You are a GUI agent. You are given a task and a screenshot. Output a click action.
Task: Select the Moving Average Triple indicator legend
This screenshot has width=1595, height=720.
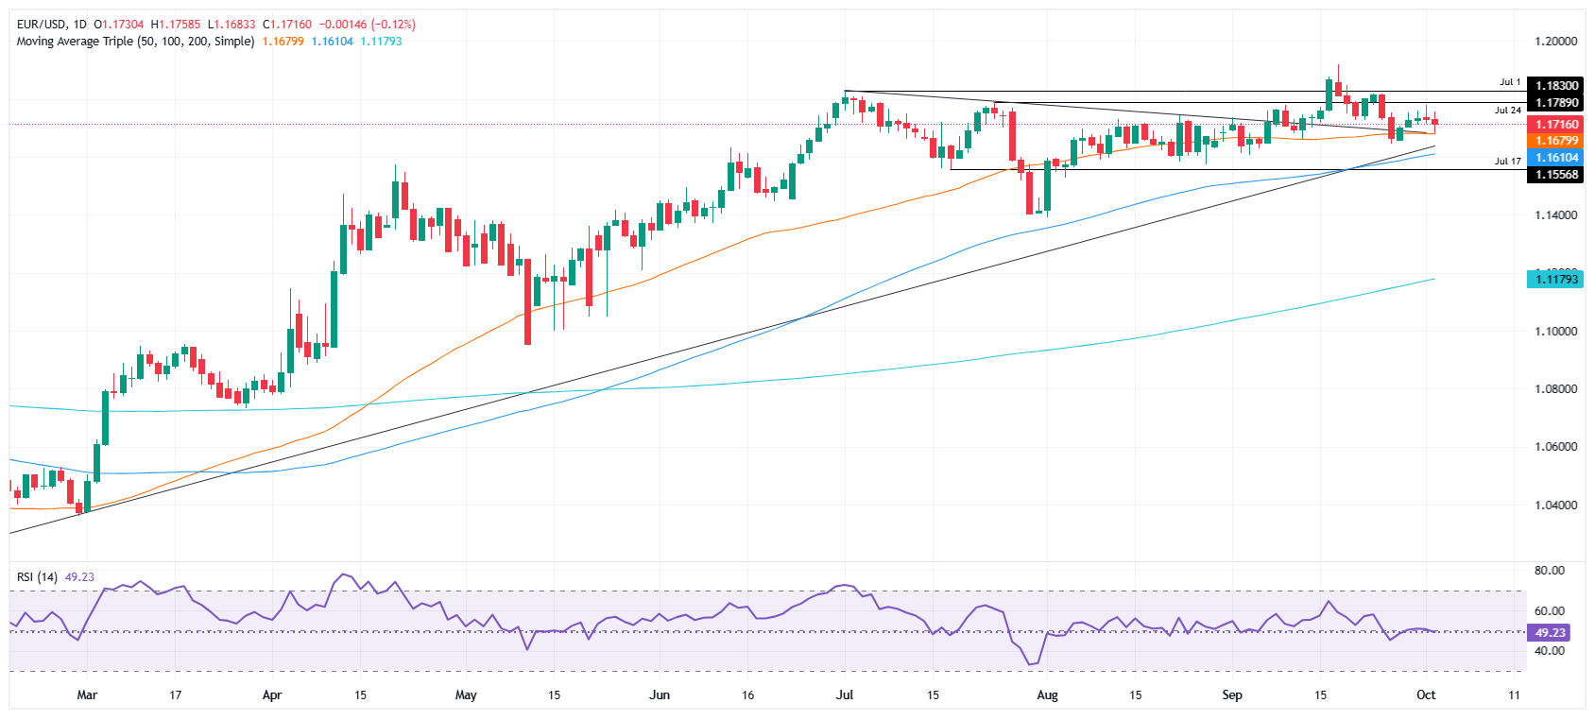pos(135,42)
